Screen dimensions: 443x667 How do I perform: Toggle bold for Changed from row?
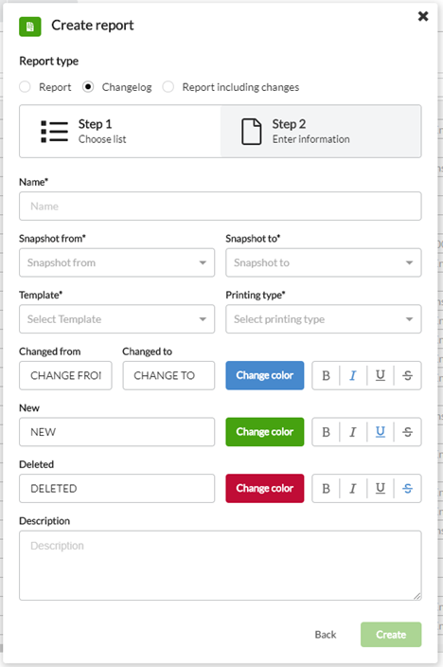point(326,375)
